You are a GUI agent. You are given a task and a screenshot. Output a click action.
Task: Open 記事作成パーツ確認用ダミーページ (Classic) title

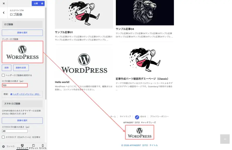pyautogui.click(x=142, y=79)
